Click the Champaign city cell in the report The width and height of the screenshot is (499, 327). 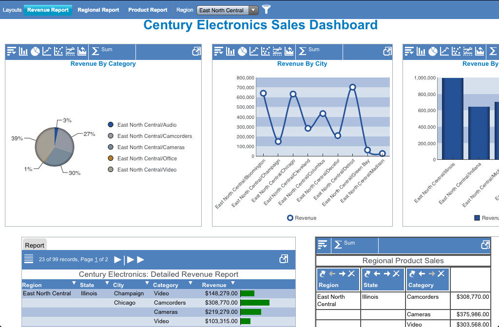129,293
